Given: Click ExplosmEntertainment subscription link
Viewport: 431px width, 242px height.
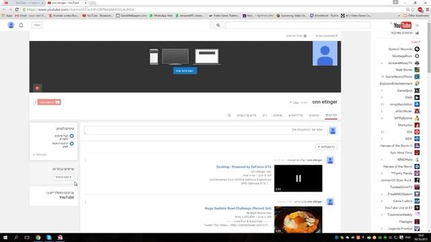Looking at the screenshot, I should [396, 83].
